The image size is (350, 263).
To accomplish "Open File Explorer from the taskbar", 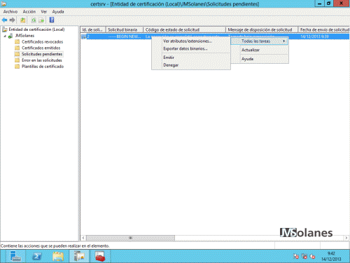I will point(58,256).
